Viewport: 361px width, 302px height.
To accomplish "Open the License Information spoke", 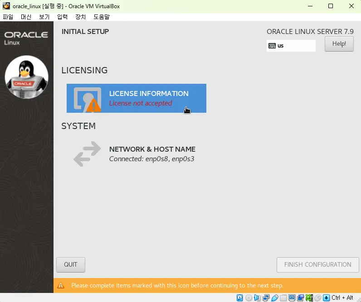I will pos(137,98).
